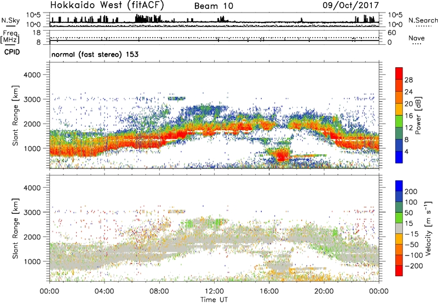This screenshot has width=438, height=303.
Task: Click the power panel 'Slant Range [km]' label
Action: tap(15, 115)
